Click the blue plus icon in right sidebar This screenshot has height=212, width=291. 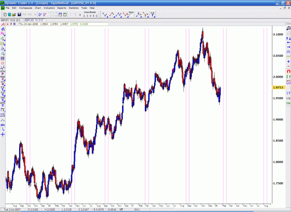[288, 61]
